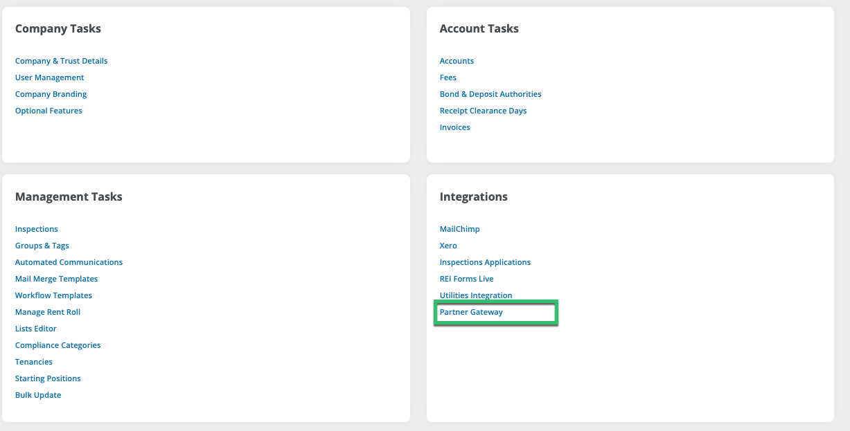The image size is (850, 431).
Task: Open Optional Features page
Action: (x=48, y=111)
